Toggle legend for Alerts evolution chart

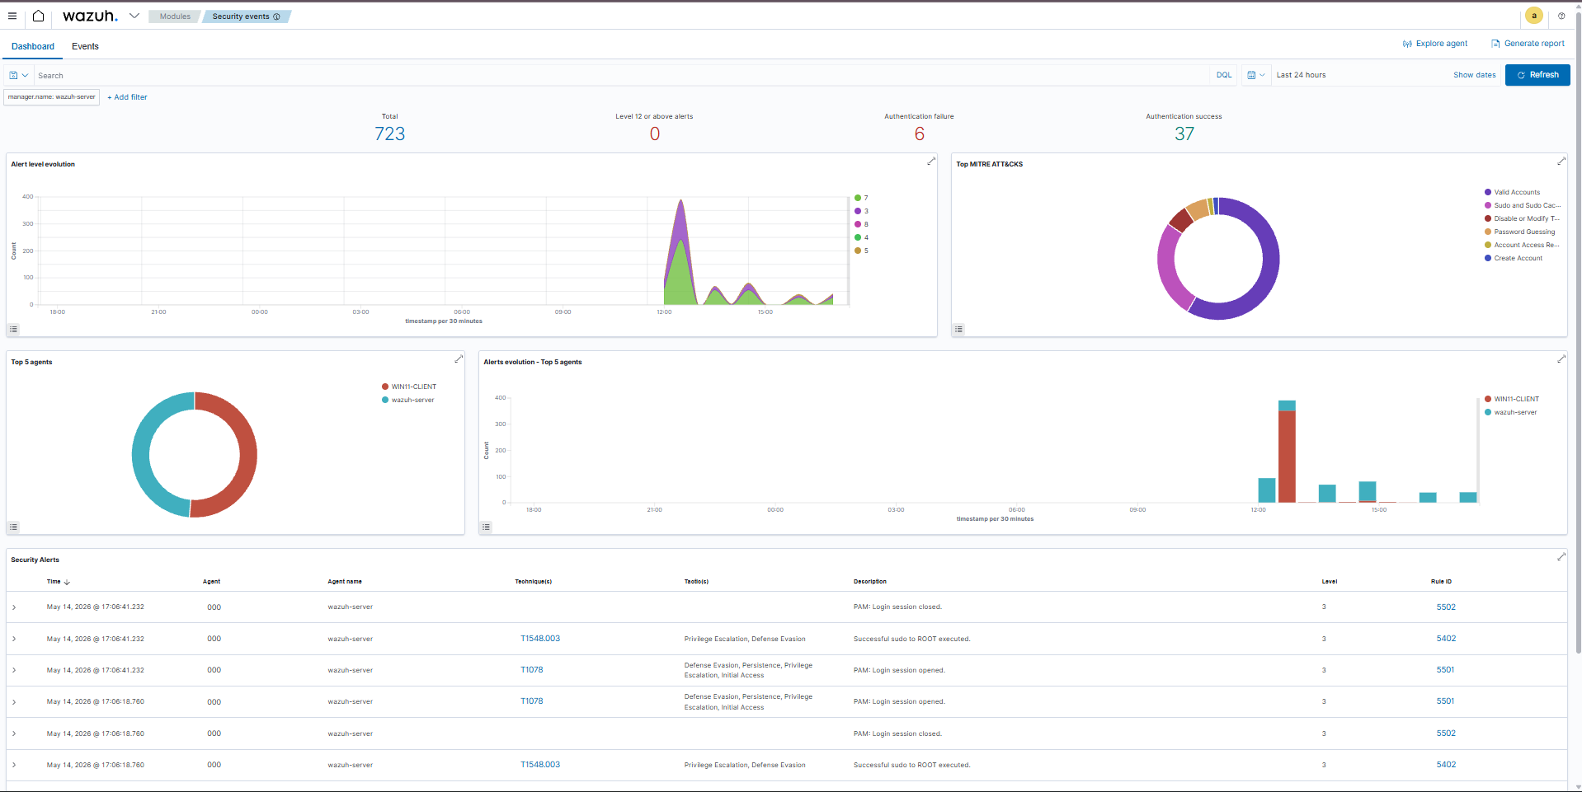(486, 527)
